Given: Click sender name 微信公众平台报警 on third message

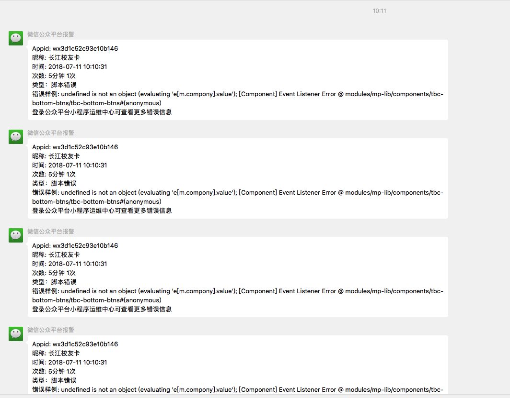Looking at the screenshot, I should (x=51, y=231).
